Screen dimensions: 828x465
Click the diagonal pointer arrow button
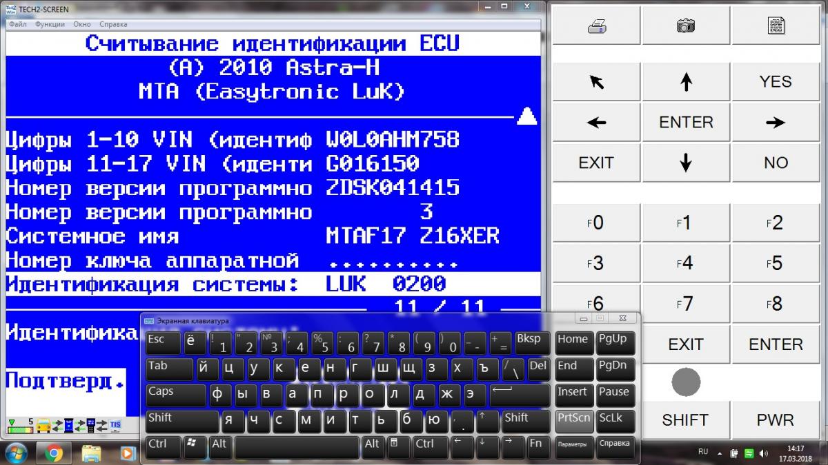point(596,82)
